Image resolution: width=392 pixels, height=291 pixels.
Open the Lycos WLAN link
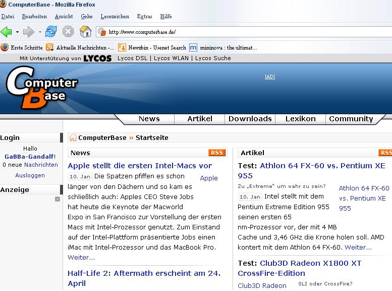point(171,58)
